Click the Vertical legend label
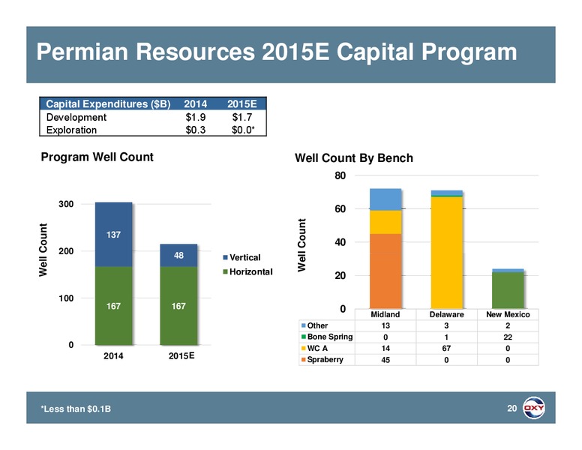Screen dimensions: 582x450 pos(245,257)
